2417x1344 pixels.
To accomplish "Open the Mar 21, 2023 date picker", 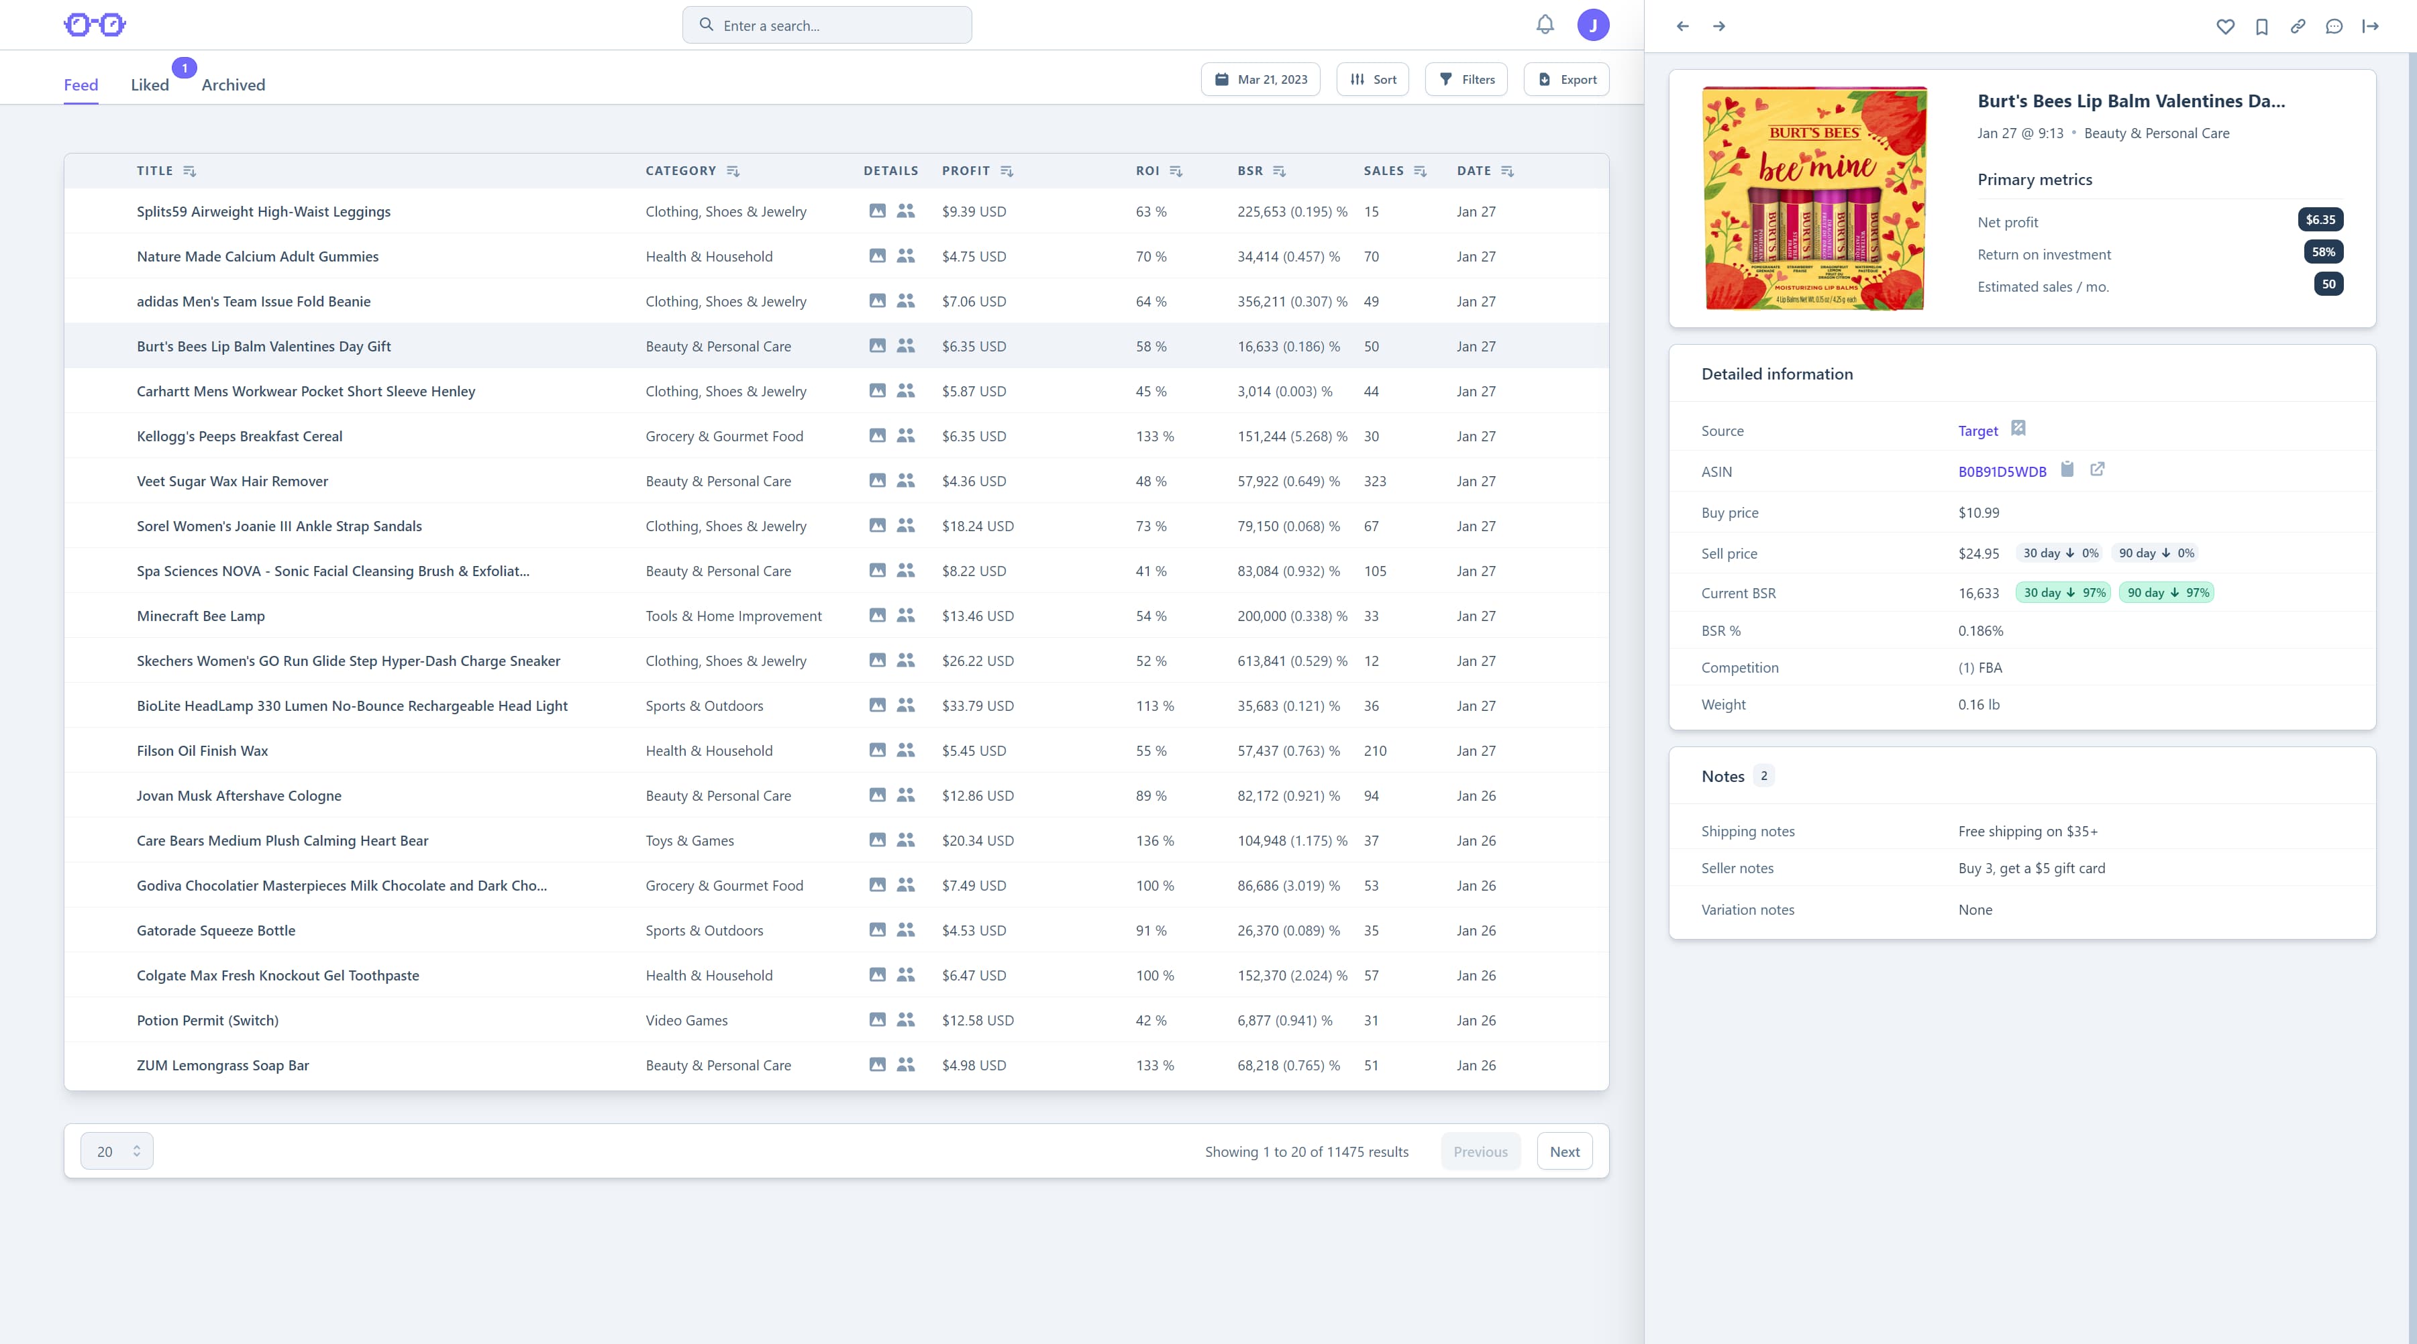I will [1260, 80].
